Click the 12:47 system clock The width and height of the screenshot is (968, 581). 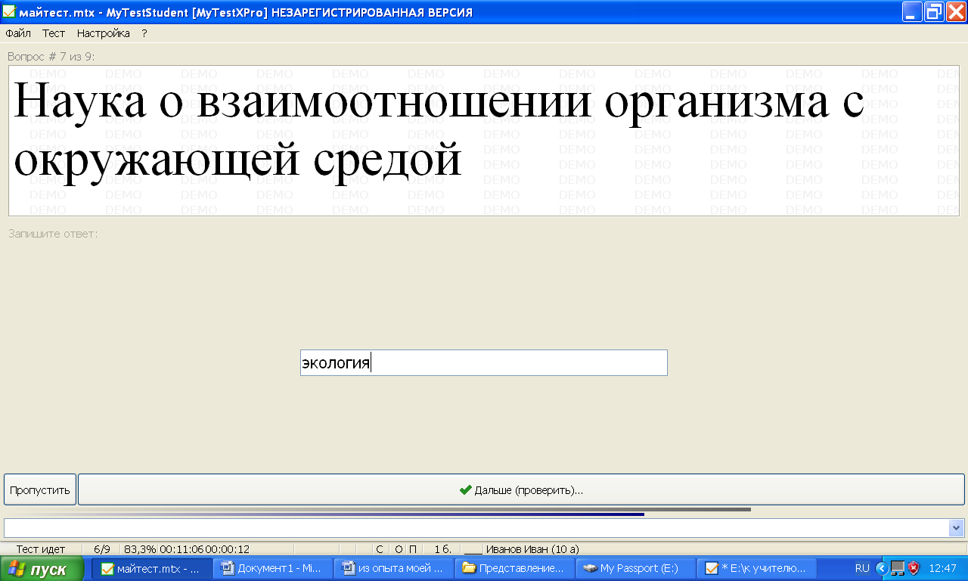[942, 568]
